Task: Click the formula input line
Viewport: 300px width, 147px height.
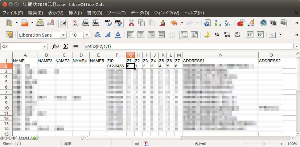Action: 188,46
